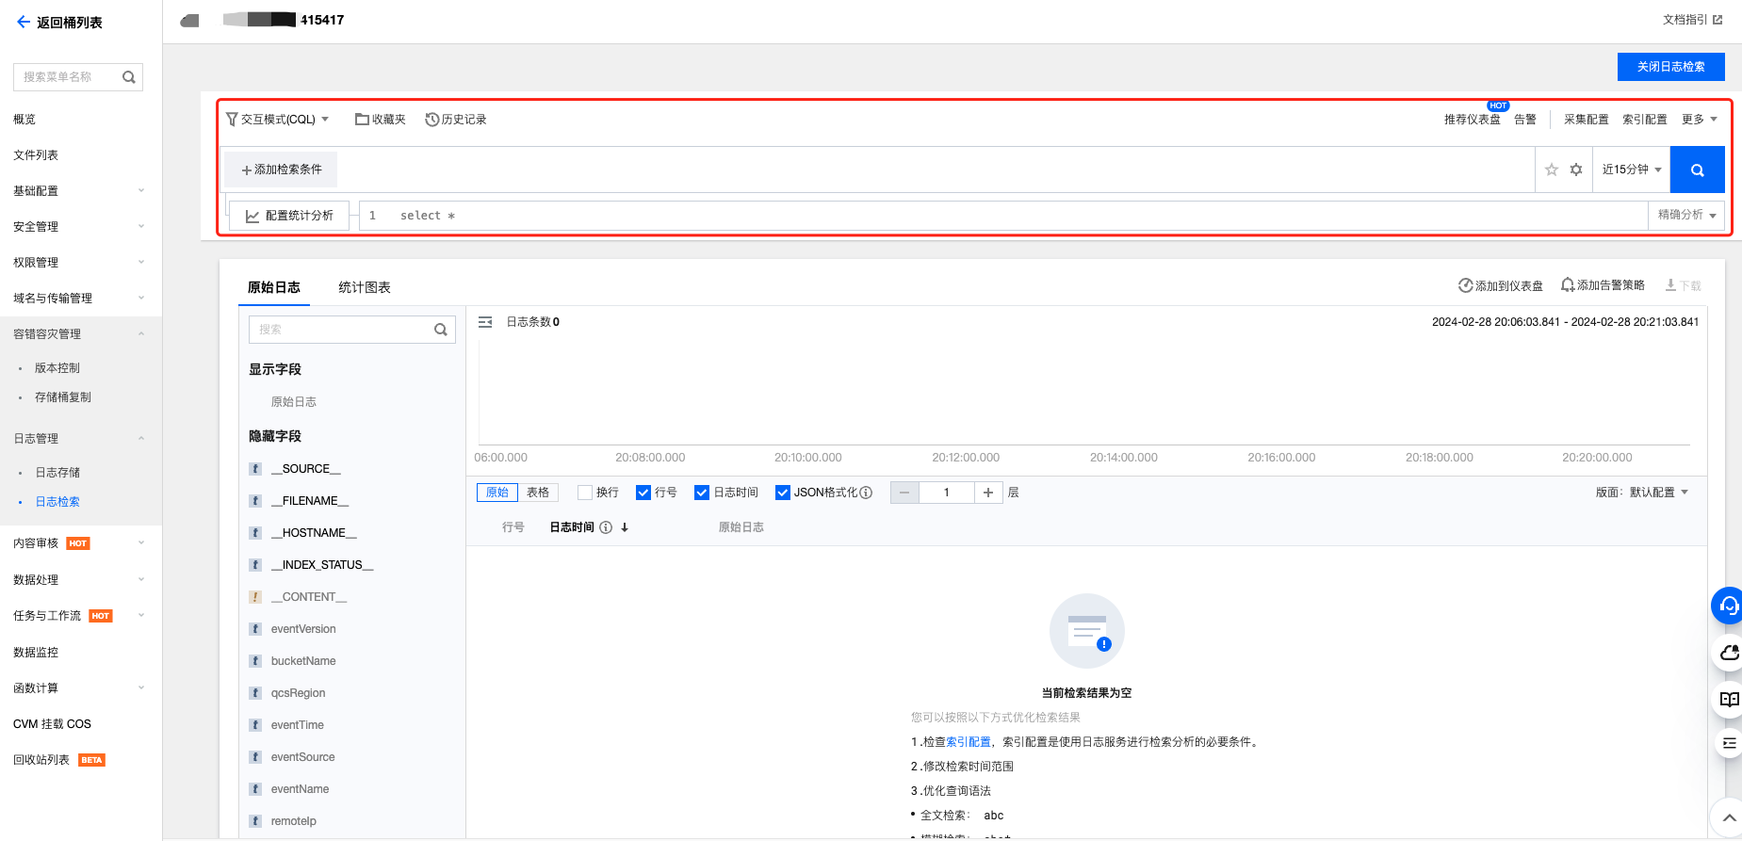
Task: Click the sort arrow next to 日志时间
Action: coord(625,527)
